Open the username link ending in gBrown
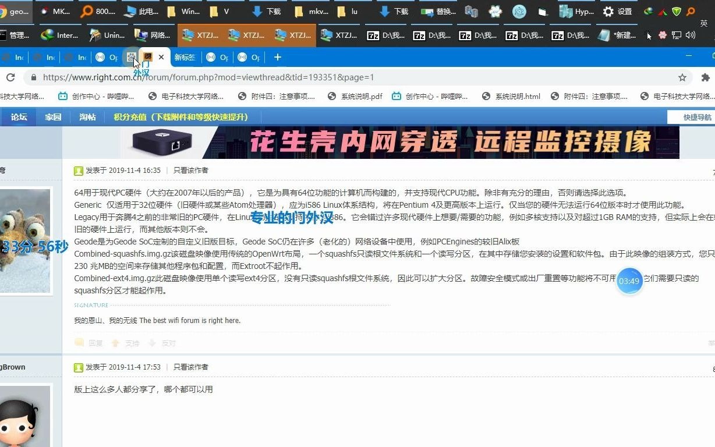Screen dimensions: 715x447 pos(13,367)
